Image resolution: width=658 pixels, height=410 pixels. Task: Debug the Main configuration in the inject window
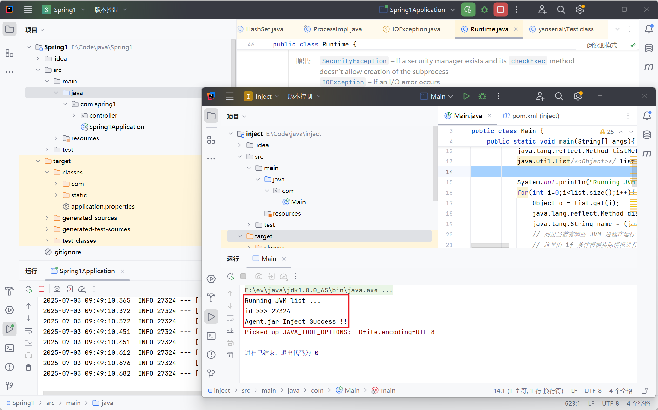click(x=482, y=96)
